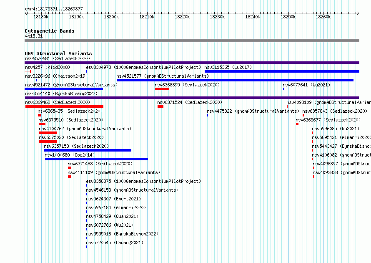371x263 pixels.
Task: Click nsv4521472 gnomADStructuralVariants label
Action: click(71, 85)
